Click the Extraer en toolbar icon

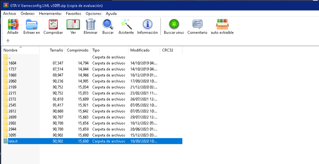[x=32, y=24]
